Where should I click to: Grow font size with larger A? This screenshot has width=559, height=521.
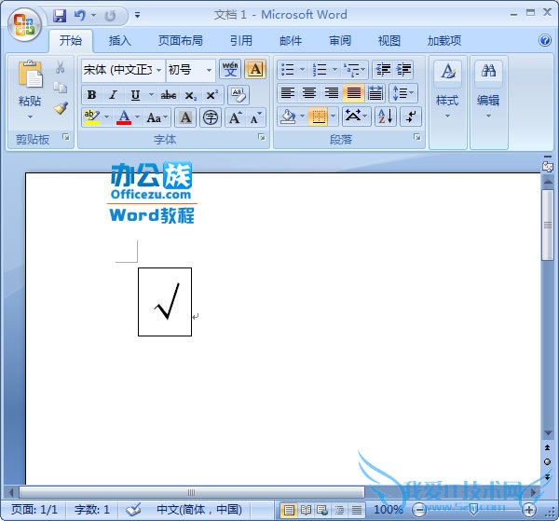tap(236, 117)
